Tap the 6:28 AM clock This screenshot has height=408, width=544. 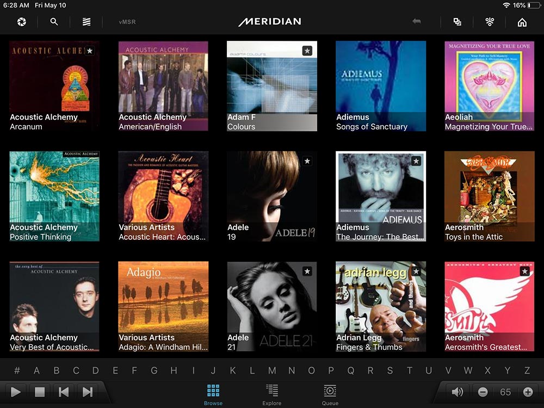pos(15,5)
